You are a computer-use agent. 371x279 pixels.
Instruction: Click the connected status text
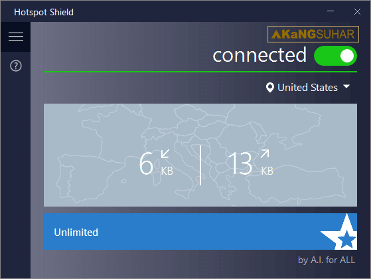[260, 55]
